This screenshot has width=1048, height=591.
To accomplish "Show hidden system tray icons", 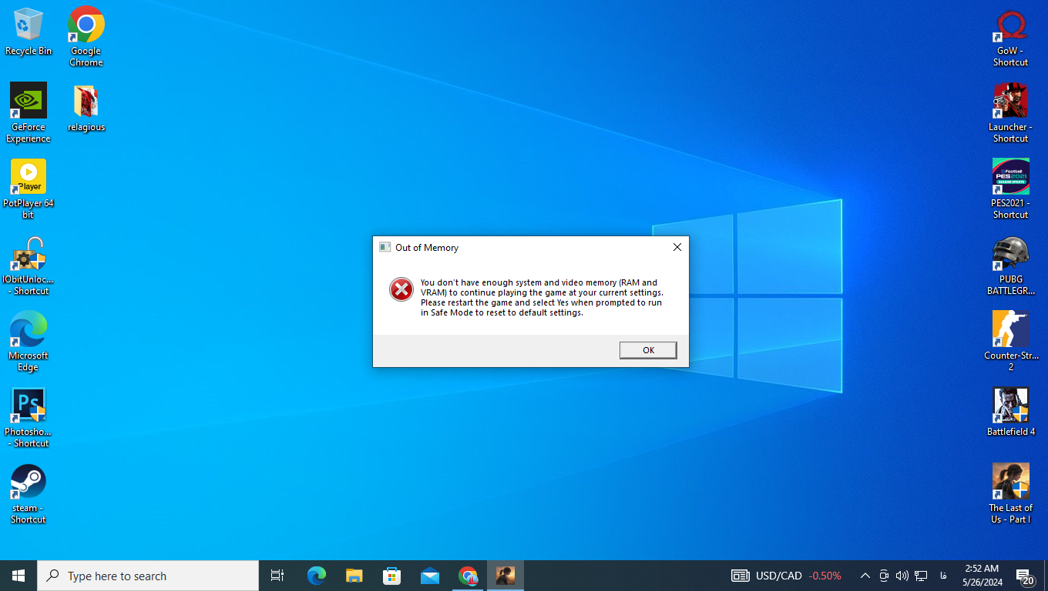I will point(865,576).
